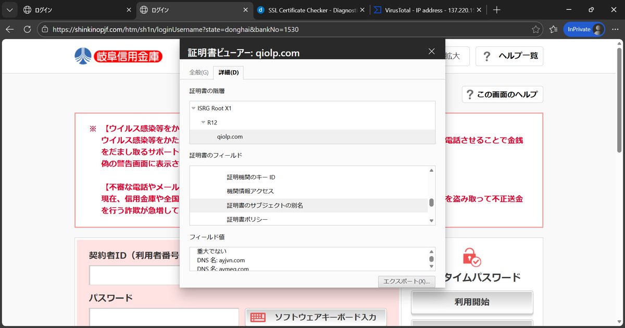Click the 利用開始 button
Image resolution: width=625 pixels, height=328 pixels.
(x=471, y=302)
